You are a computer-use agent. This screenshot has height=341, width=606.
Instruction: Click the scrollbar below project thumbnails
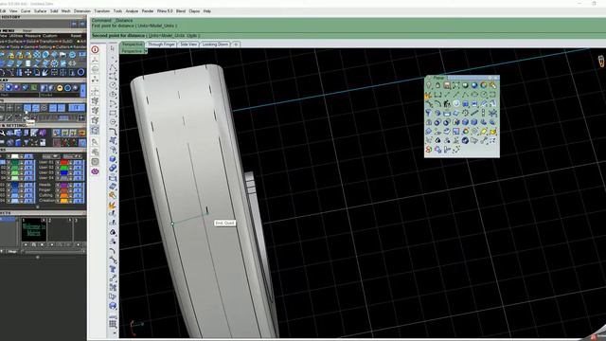(x=53, y=251)
